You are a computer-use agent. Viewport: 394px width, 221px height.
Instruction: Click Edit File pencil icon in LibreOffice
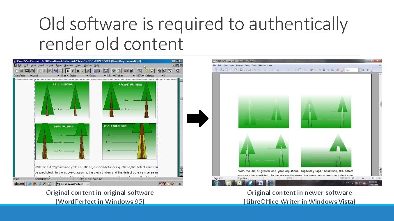[x=236, y=70]
